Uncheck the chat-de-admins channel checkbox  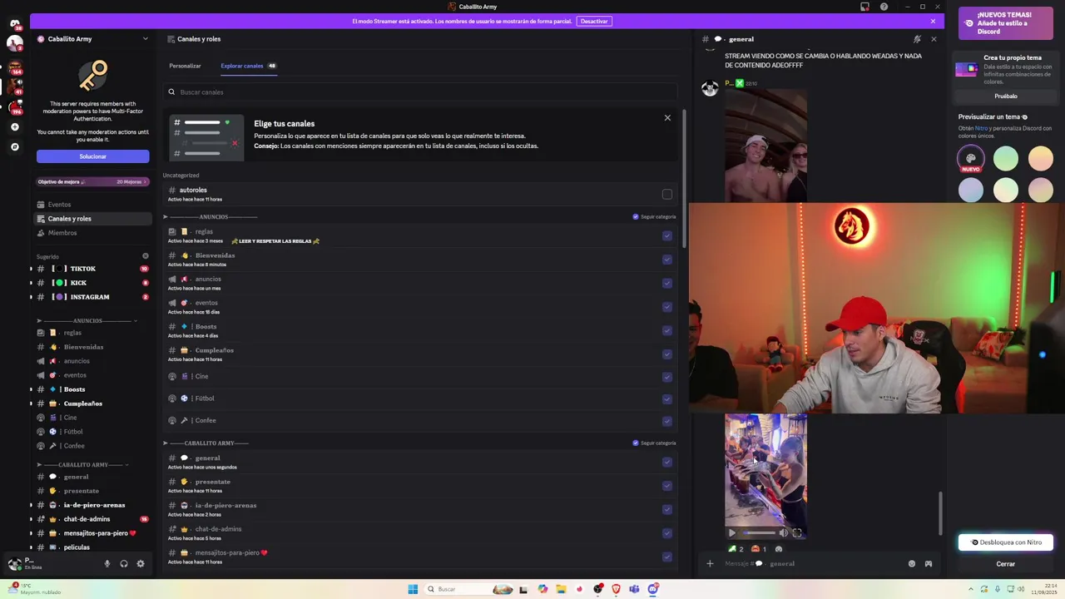click(x=667, y=533)
